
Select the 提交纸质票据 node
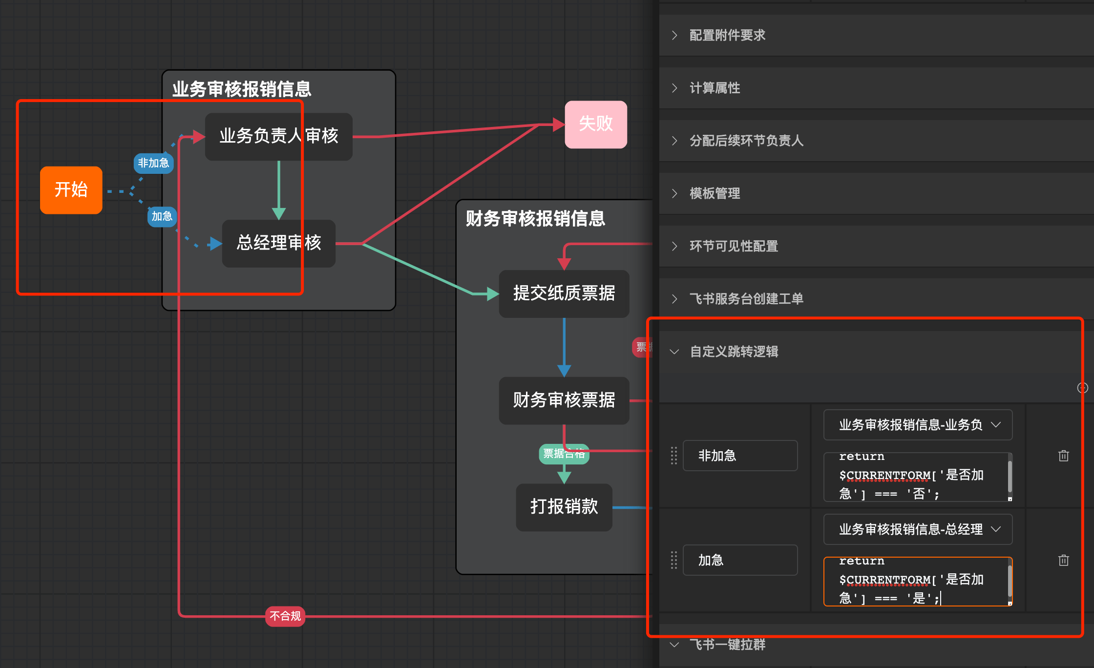pos(564,294)
